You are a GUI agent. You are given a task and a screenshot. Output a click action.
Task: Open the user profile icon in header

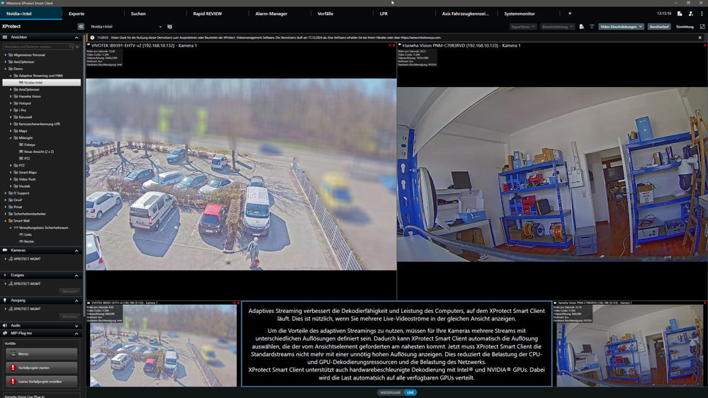pyautogui.click(x=691, y=13)
